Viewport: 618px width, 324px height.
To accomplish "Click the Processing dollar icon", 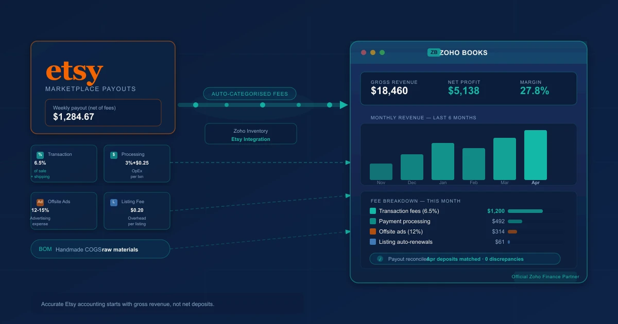I will (x=114, y=155).
